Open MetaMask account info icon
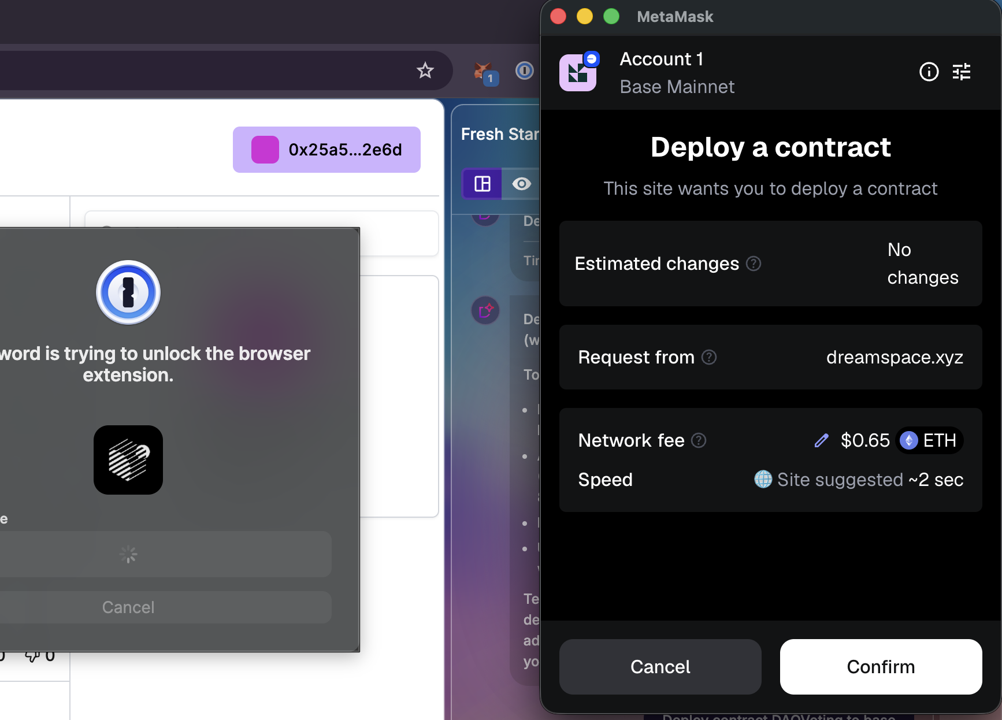This screenshot has width=1002, height=720. tap(929, 72)
